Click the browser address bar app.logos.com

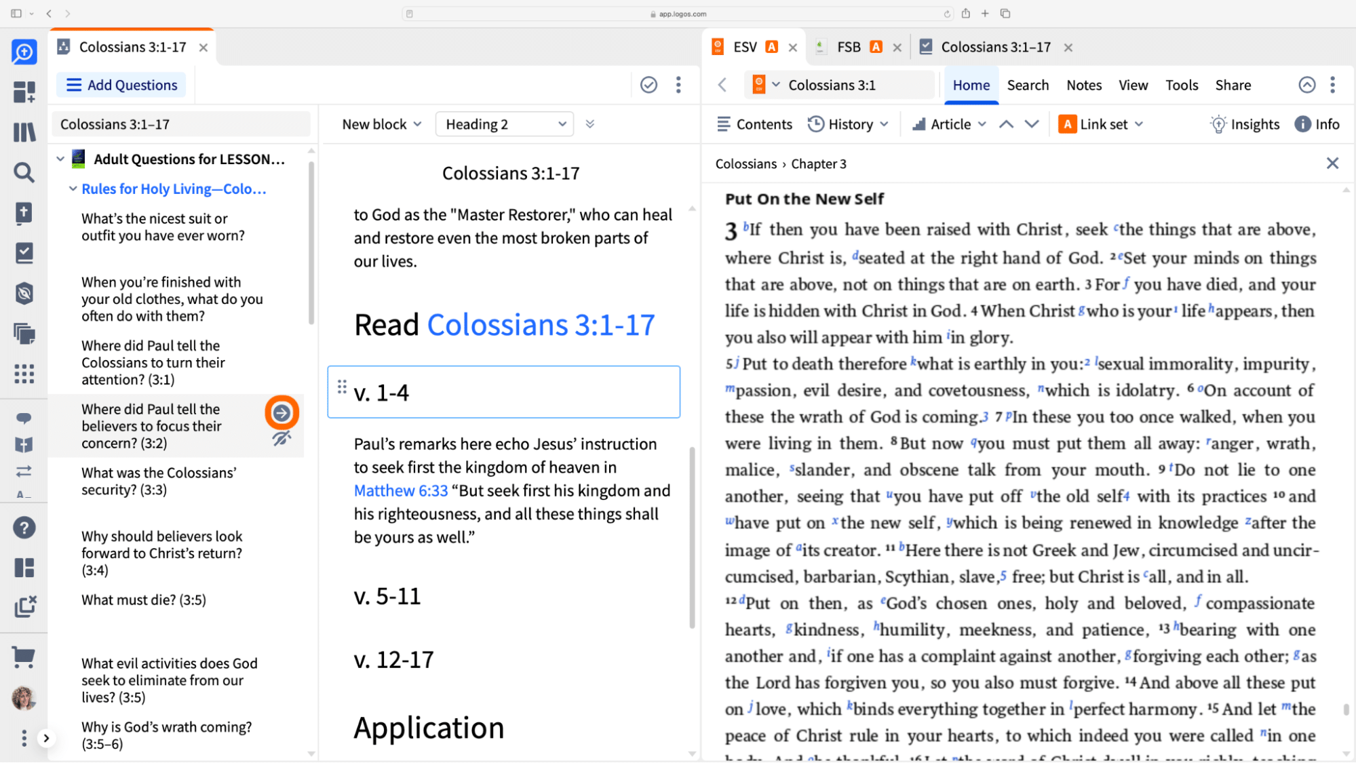pyautogui.click(x=678, y=14)
